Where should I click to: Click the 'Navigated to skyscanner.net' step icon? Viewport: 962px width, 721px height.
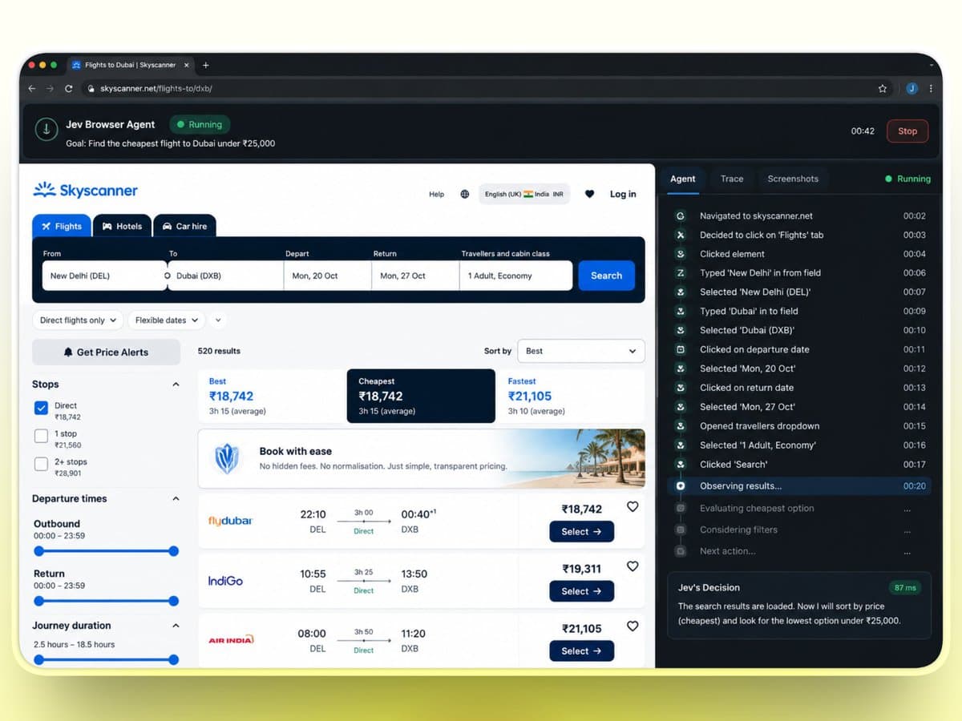pos(681,215)
